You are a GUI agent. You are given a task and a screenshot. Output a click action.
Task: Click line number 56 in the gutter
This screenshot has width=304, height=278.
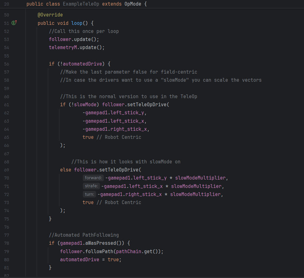7,64
